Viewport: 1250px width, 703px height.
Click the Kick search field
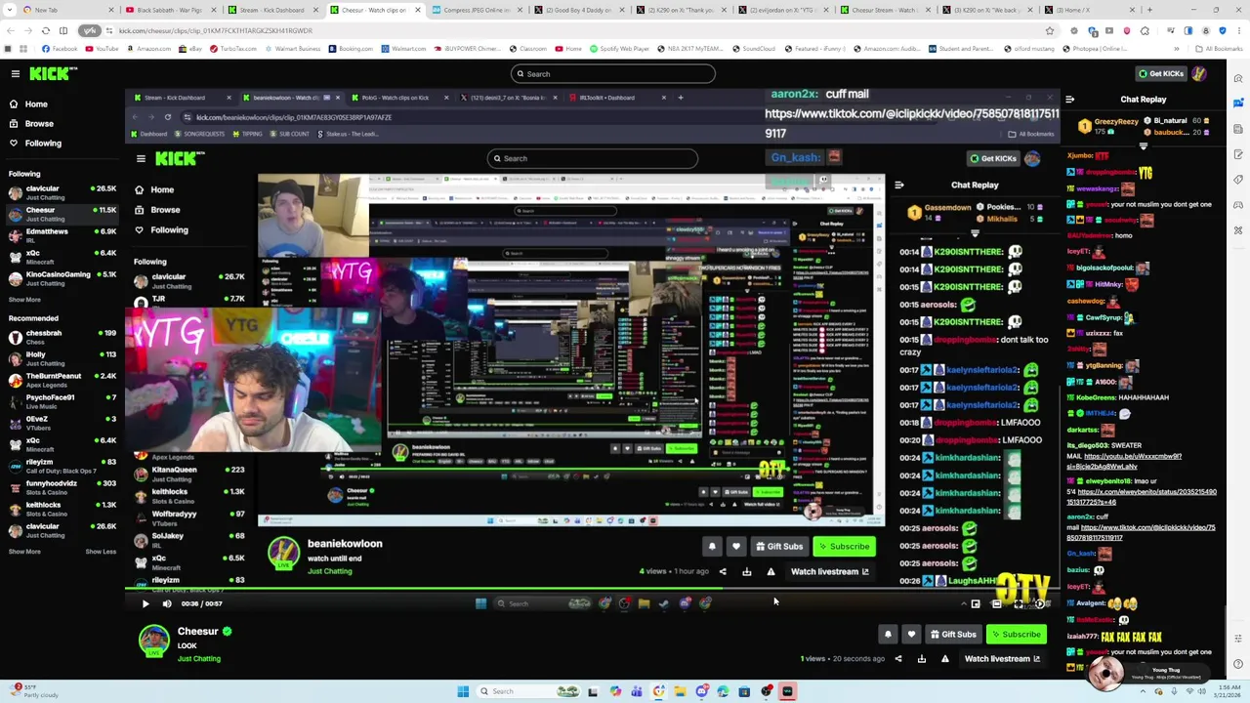pos(612,73)
